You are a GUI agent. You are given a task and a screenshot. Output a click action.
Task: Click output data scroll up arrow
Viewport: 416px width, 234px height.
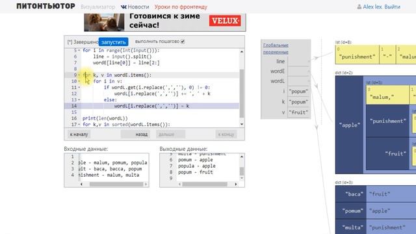242,157
